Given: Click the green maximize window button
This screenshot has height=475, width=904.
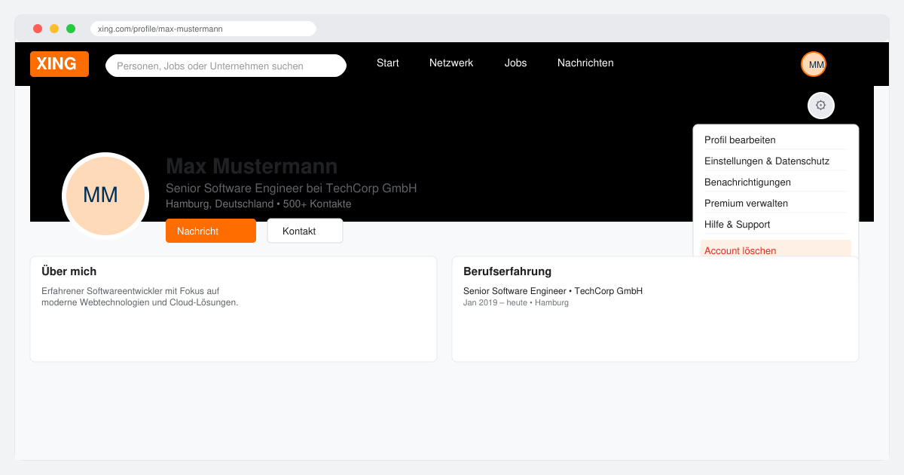Looking at the screenshot, I should [71, 29].
